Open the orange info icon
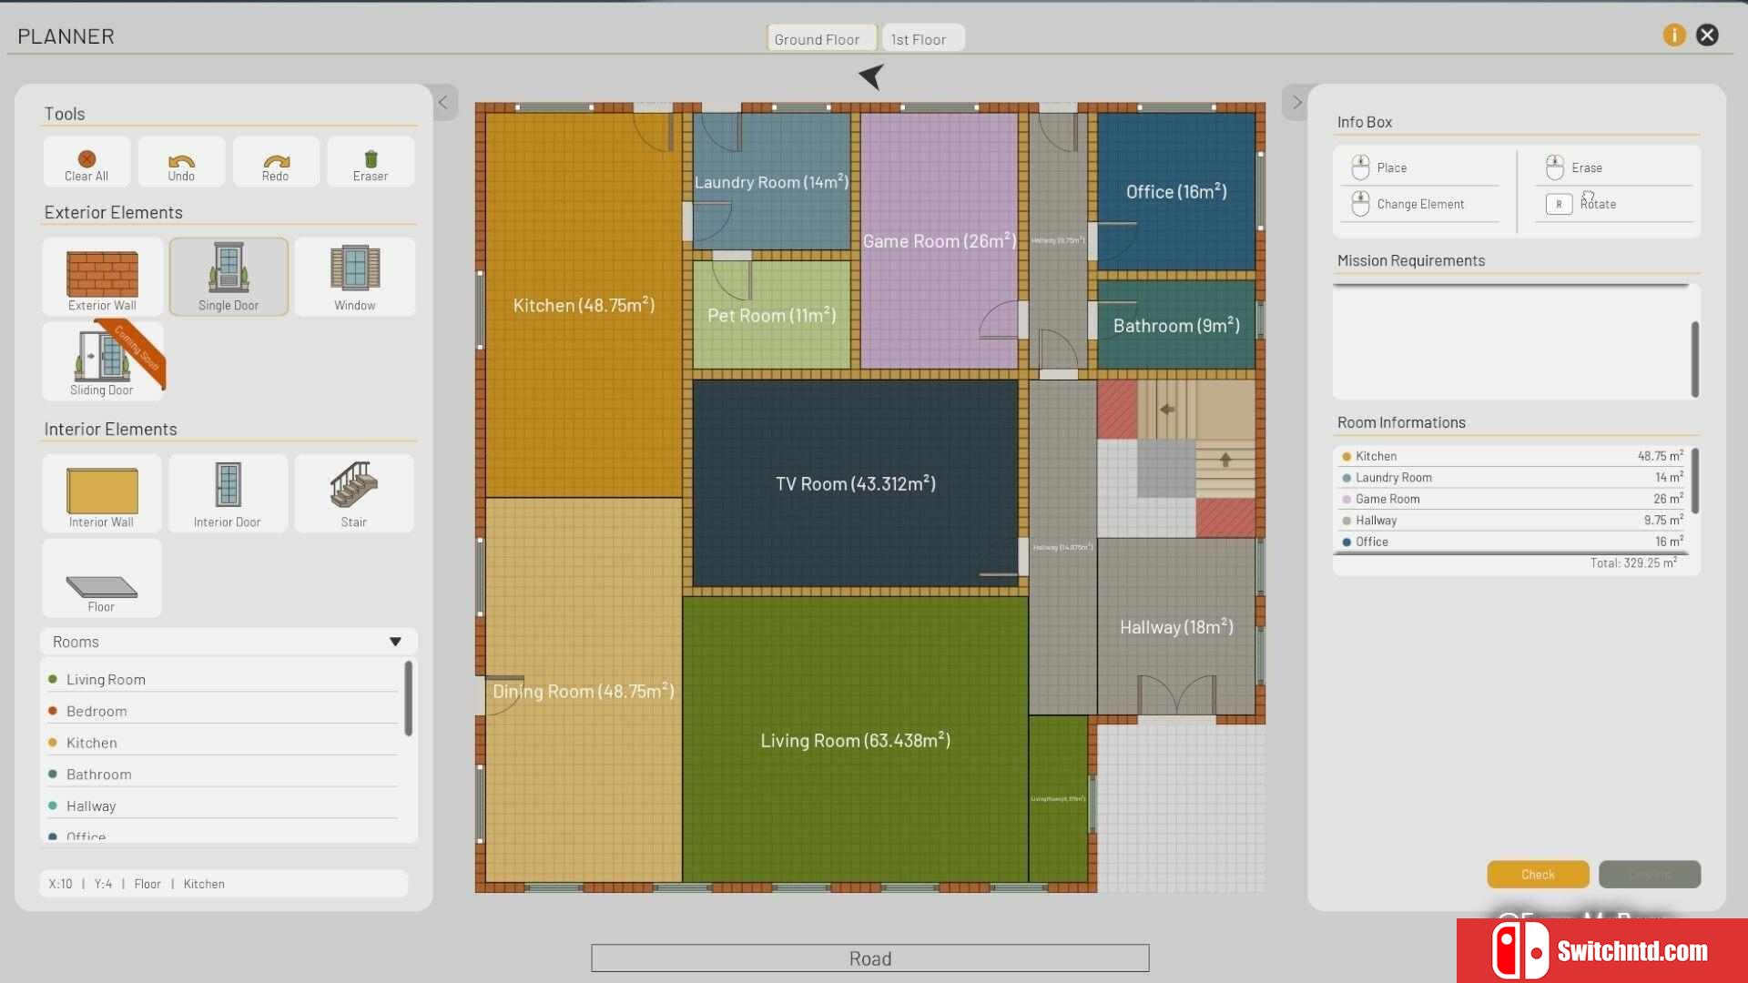This screenshot has width=1748, height=983. (1673, 35)
